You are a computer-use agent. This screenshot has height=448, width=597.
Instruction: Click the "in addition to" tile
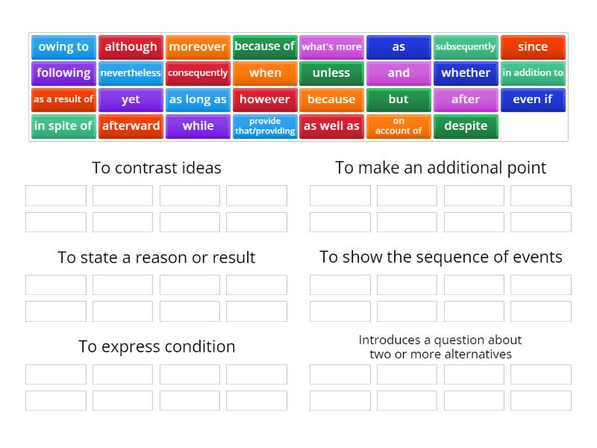click(533, 73)
